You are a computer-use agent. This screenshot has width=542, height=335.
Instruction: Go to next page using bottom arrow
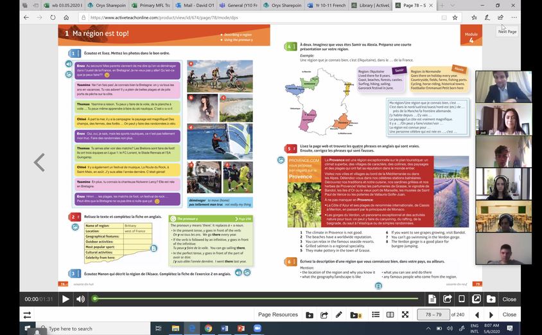[491, 315]
